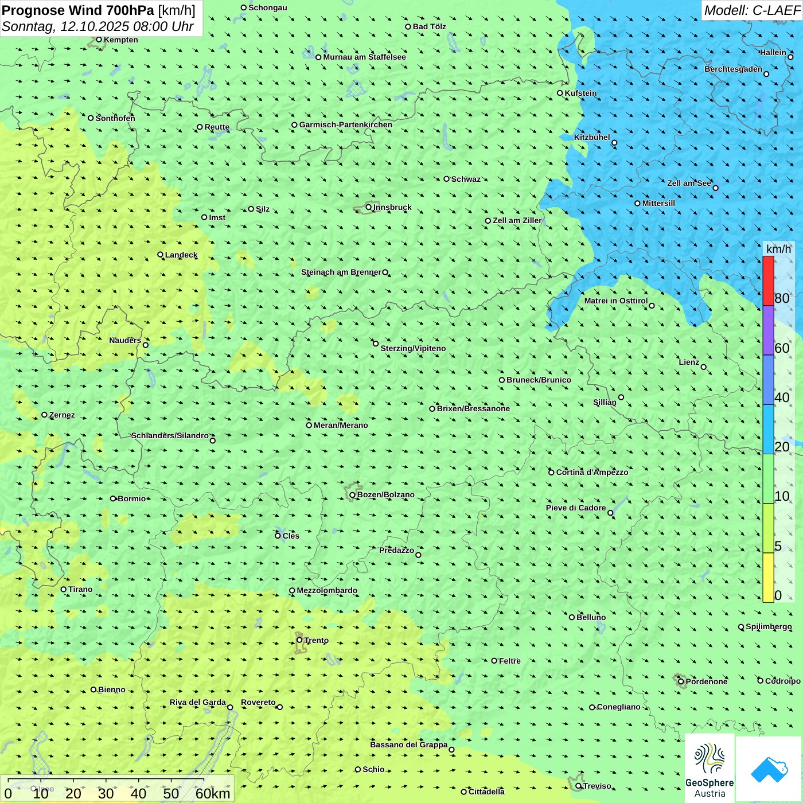Screen dimensions: 803x803
Task: Click the 'Cittadella' label
Action: (x=486, y=792)
